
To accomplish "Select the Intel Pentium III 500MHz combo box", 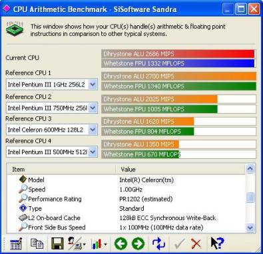I will (x=52, y=152).
